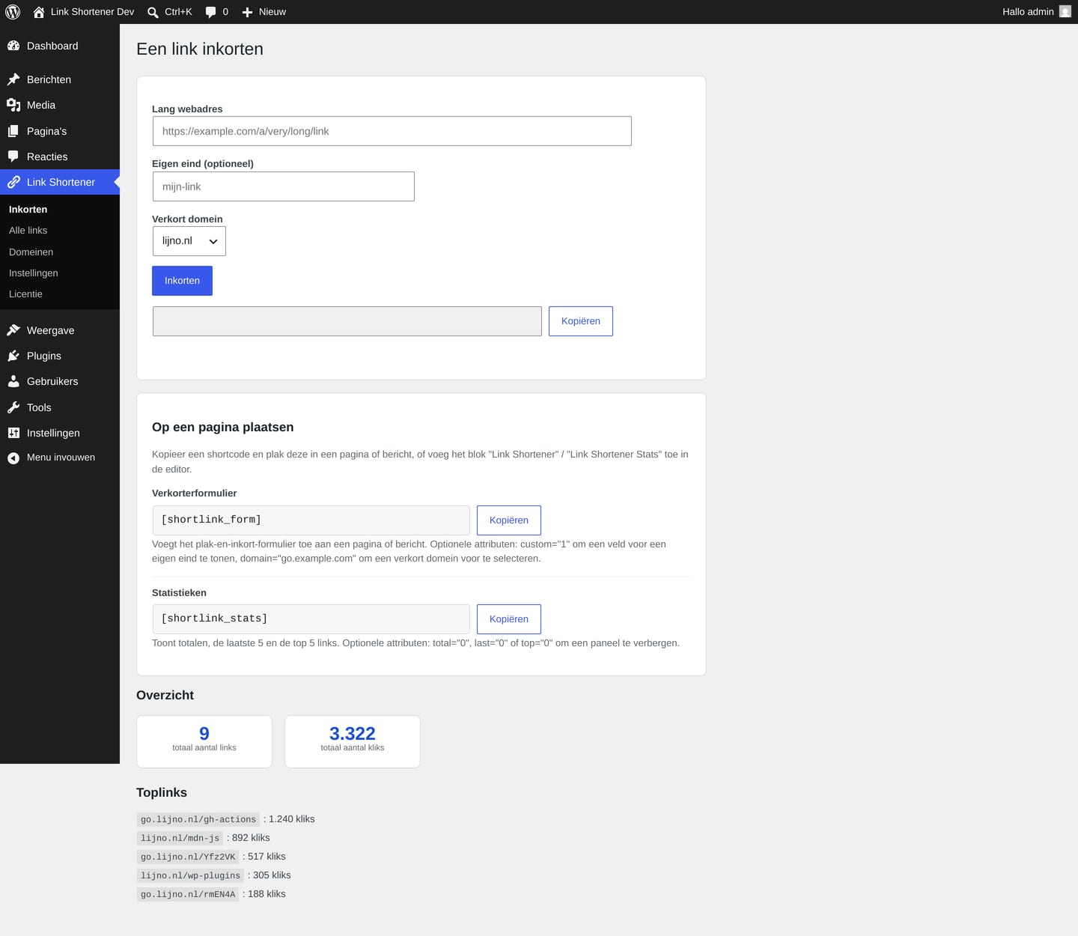Click the Een link inkorten page title

click(200, 49)
